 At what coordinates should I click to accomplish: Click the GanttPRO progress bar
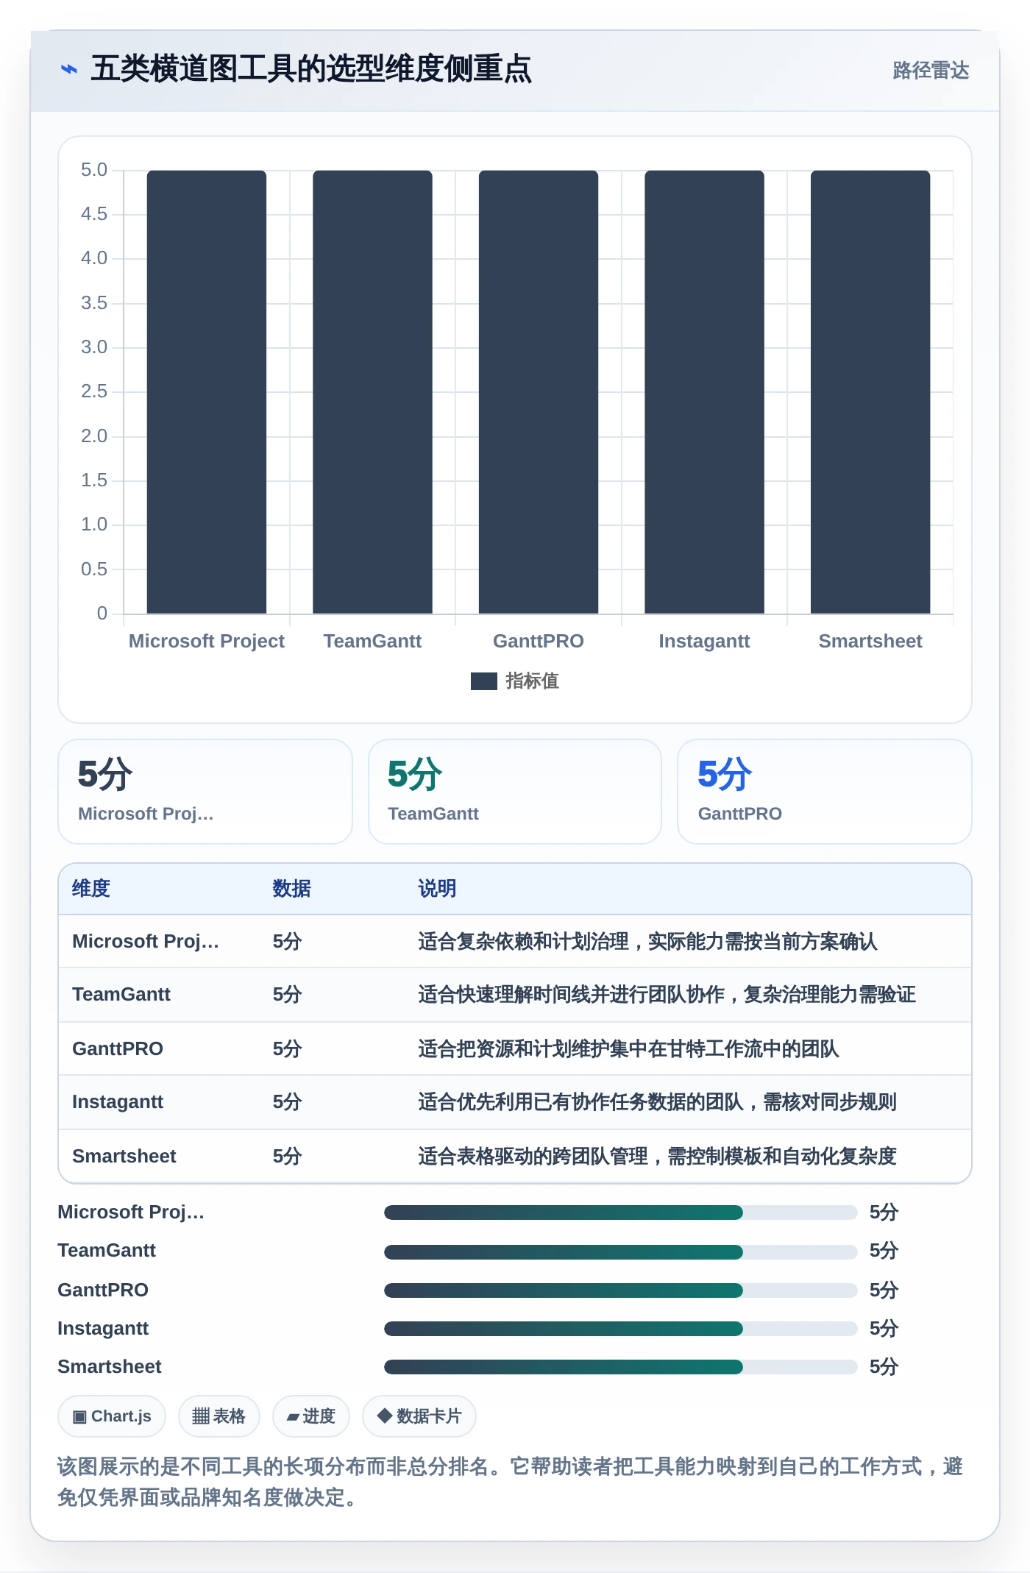tap(620, 1290)
